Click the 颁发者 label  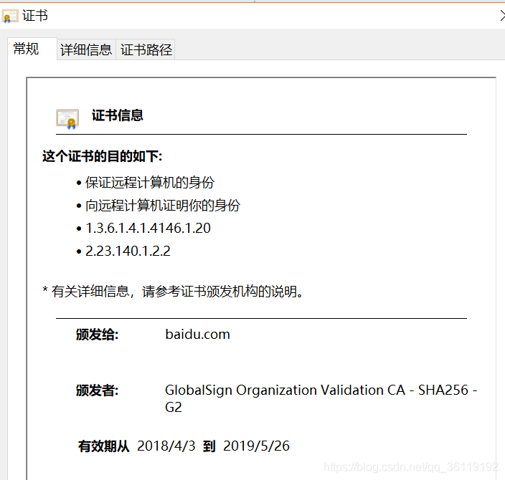98,390
